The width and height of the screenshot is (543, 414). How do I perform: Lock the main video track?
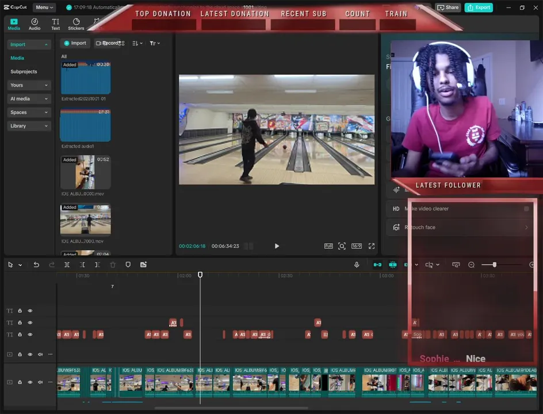[20, 382]
